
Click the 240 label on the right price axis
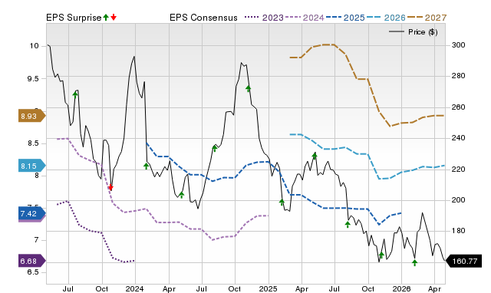pyautogui.click(x=459, y=138)
